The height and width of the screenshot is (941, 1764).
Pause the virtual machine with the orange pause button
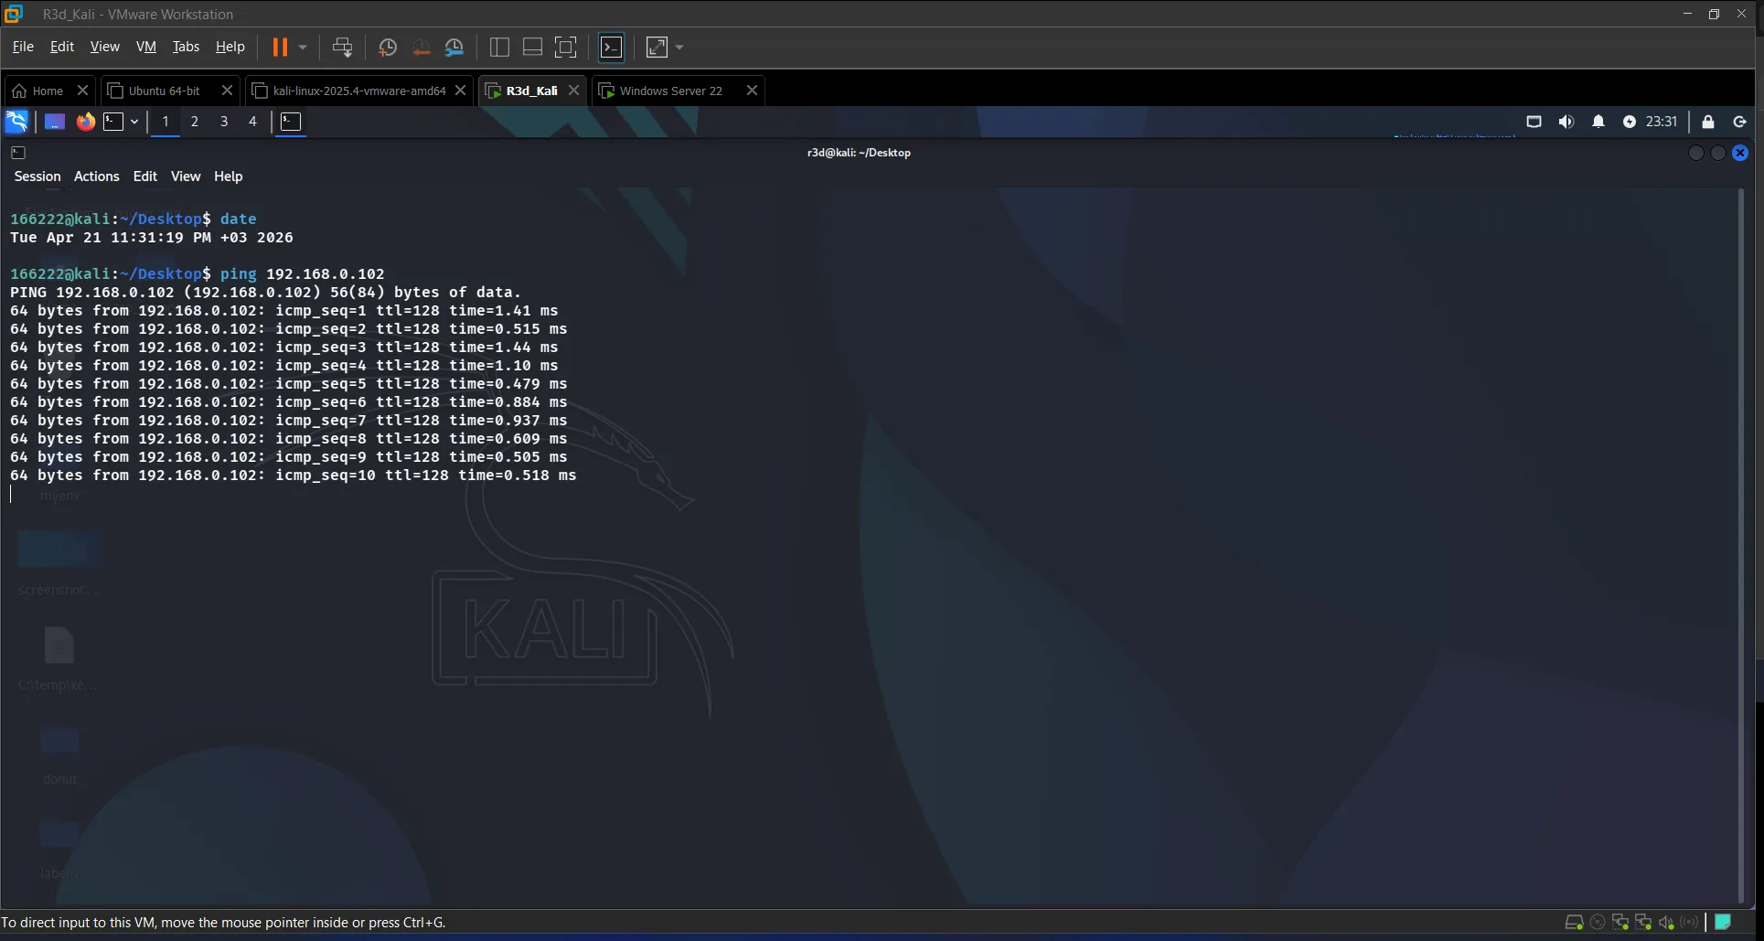tap(280, 47)
